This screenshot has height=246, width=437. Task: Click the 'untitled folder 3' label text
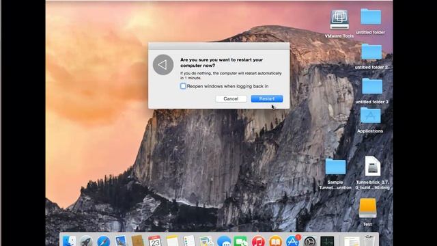371,102
